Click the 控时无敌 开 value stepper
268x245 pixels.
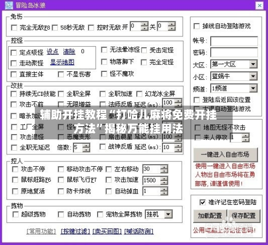(x=145, y=26)
